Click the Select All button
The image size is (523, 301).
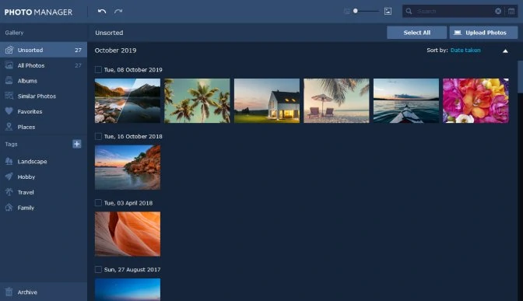coord(416,33)
